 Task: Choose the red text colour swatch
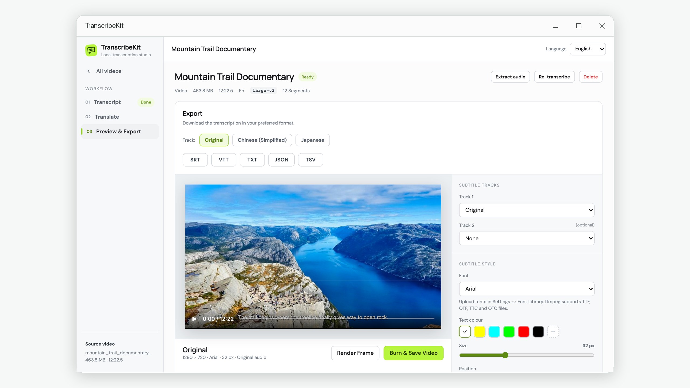click(x=523, y=332)
